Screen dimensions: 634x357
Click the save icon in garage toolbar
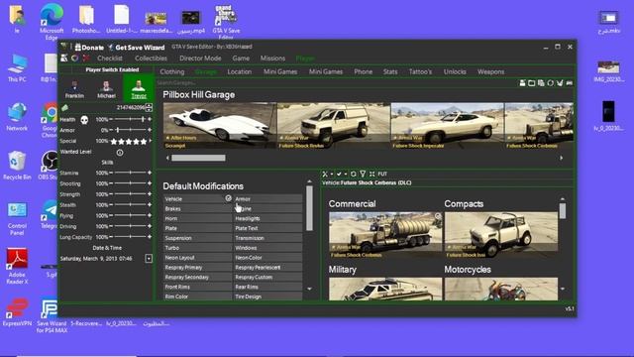(522, 83)
